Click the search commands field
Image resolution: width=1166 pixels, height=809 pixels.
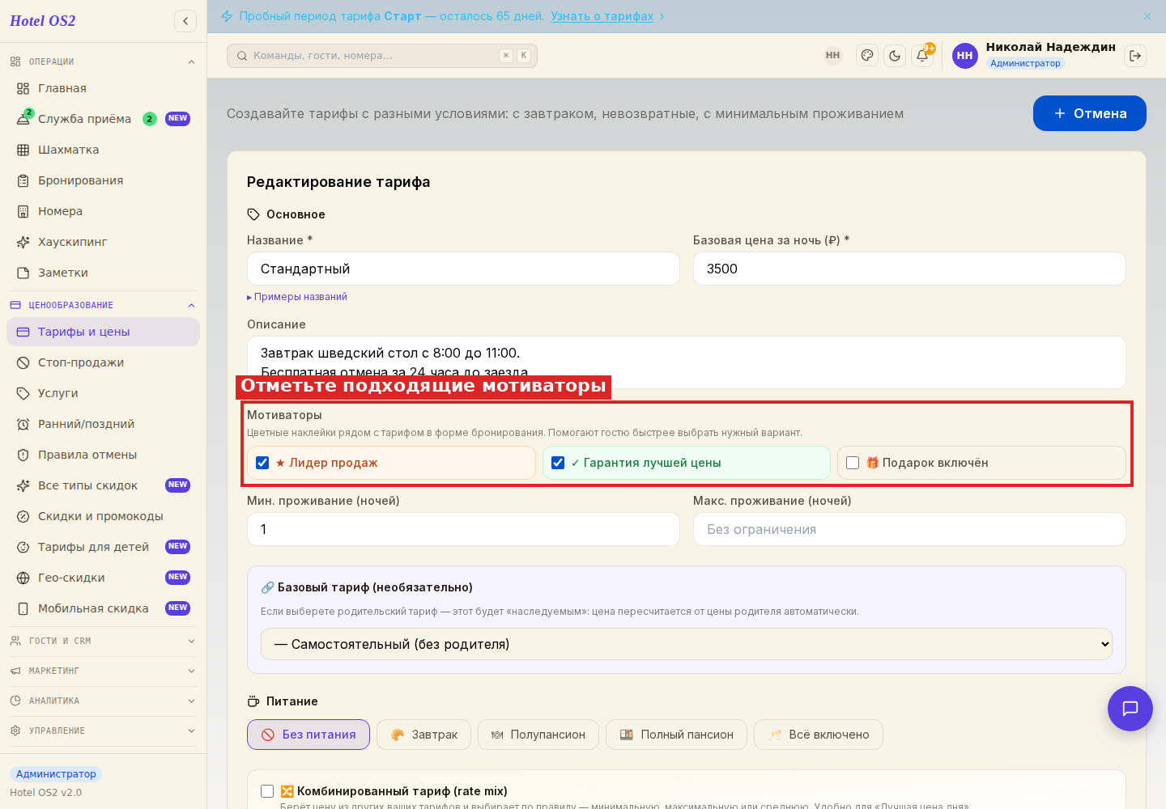tap(382, 56)
